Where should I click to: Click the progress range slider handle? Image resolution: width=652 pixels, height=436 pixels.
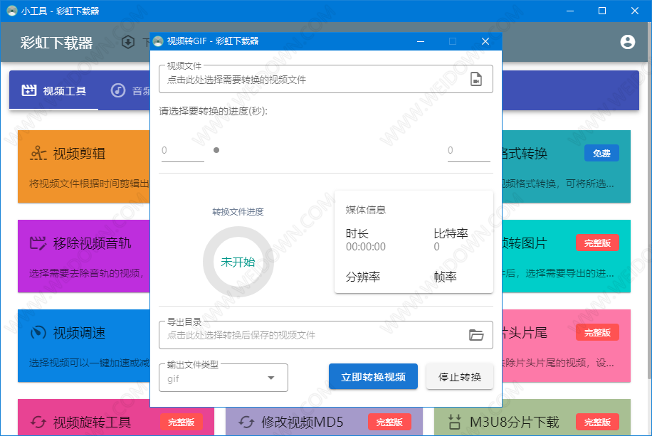(216, 150)
